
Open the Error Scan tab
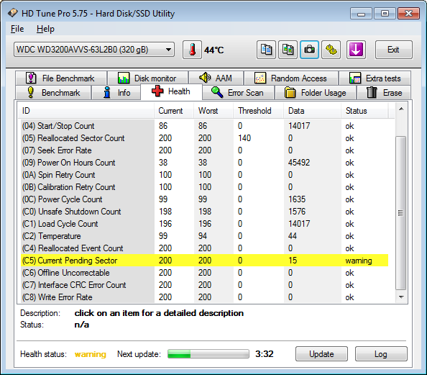click(238, 92)
